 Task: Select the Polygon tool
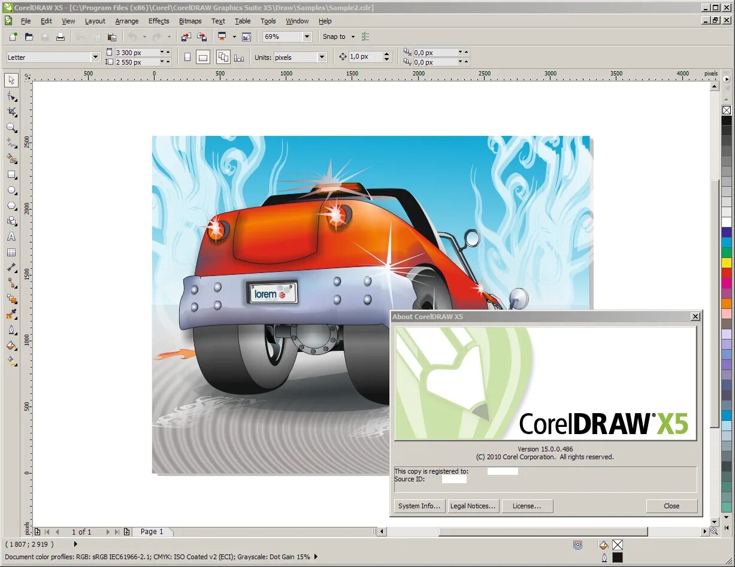(x=11, y=206)
